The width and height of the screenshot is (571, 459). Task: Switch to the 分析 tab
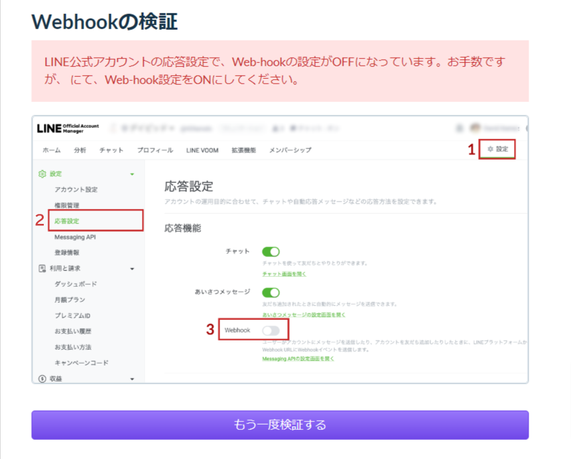[x=80, y=150]
